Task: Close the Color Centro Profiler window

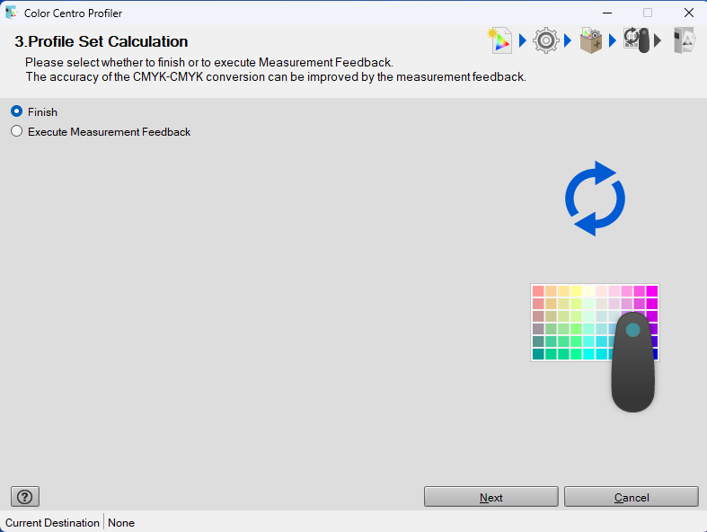Action: coord(688,13)
